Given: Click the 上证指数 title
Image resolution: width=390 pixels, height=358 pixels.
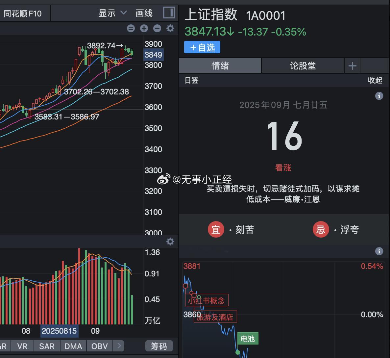Looking at the screenshot, I should 211,14.
